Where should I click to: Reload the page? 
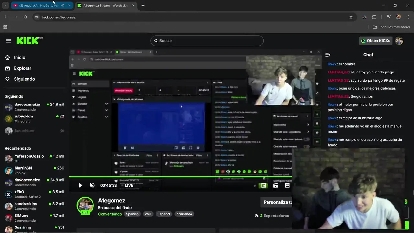coord(25,17)
